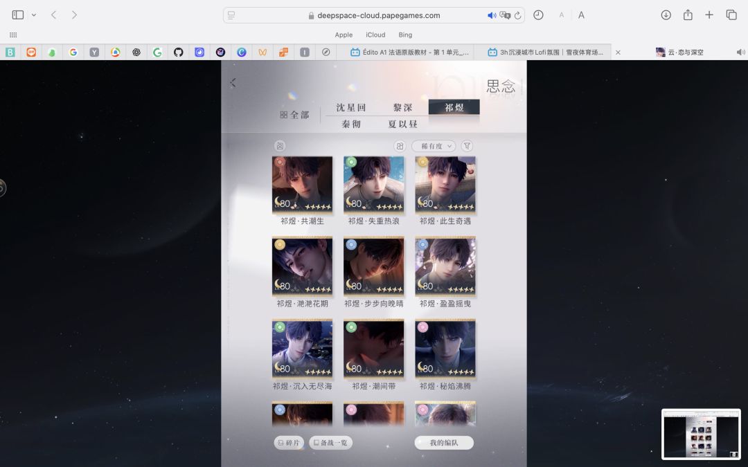
Task: Open the 稀有度 sort dropdown
Action: [x=434, y=146]
